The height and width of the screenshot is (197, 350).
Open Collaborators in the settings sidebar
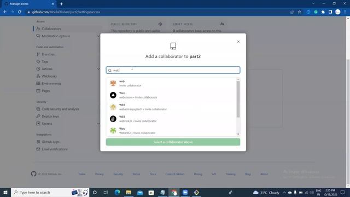tap(51, 29)
